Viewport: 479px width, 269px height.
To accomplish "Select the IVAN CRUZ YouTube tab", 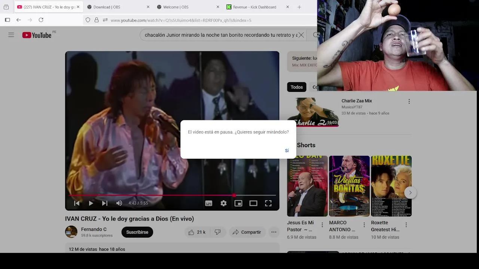I will pos(48,7).
